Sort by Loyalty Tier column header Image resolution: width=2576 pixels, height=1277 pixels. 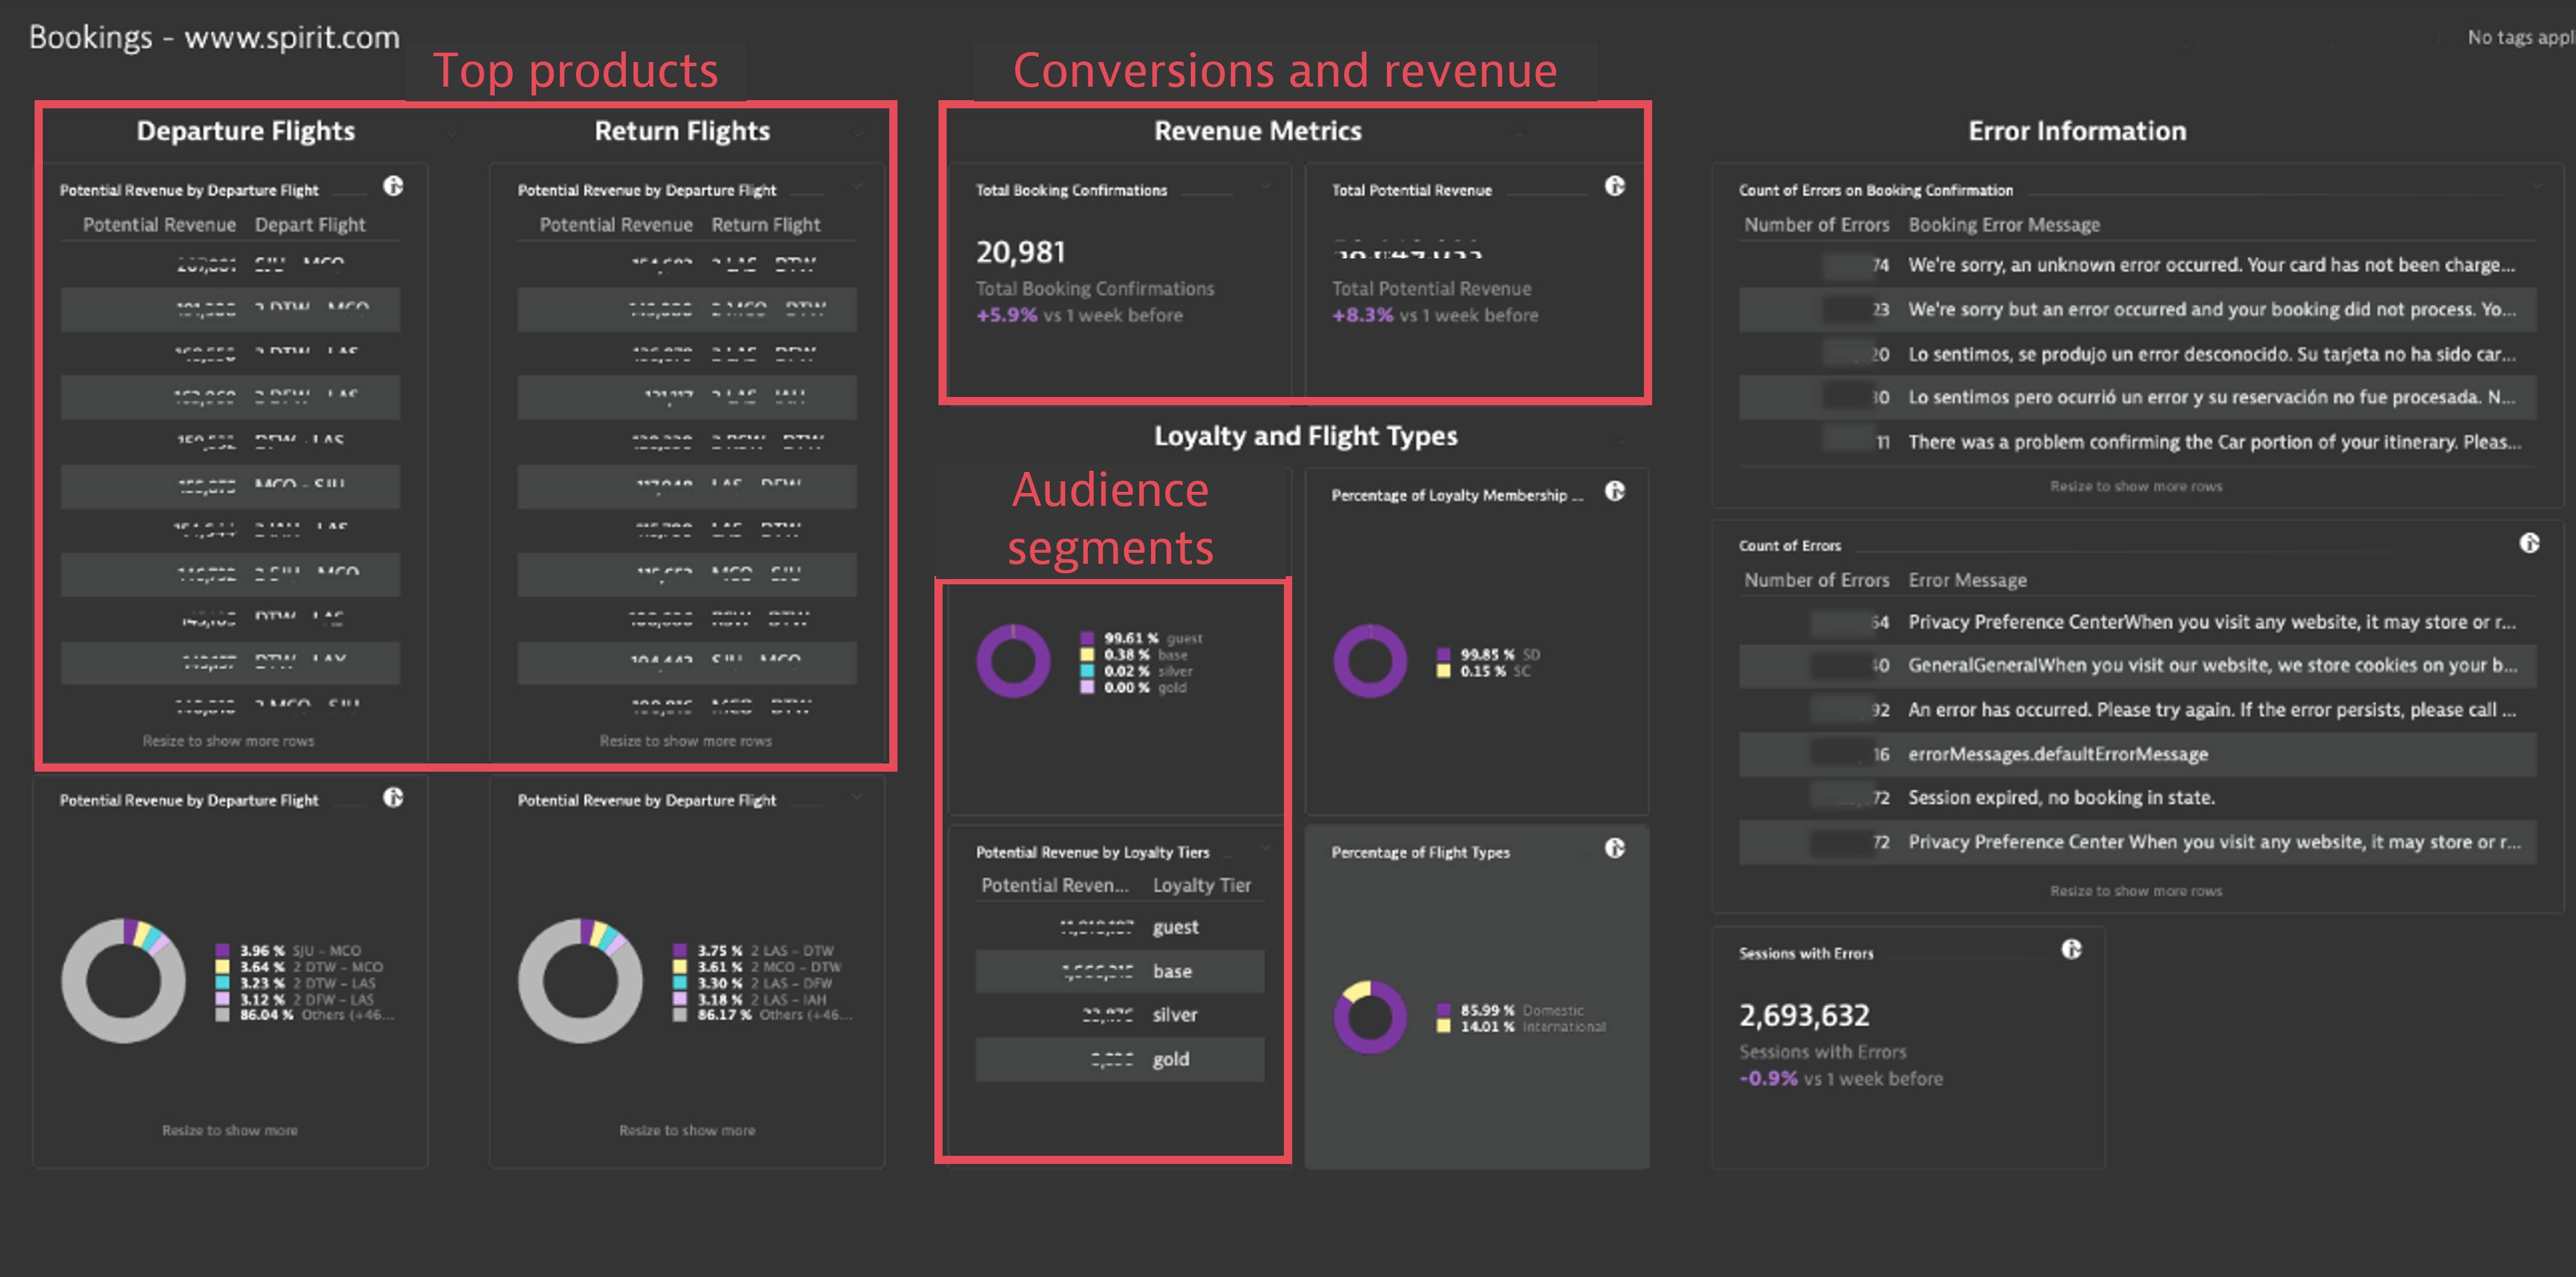pos(1202,885)
